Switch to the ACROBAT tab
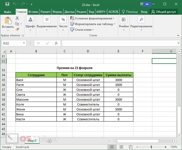Screen dimensions: 182x150 [113, 12]
